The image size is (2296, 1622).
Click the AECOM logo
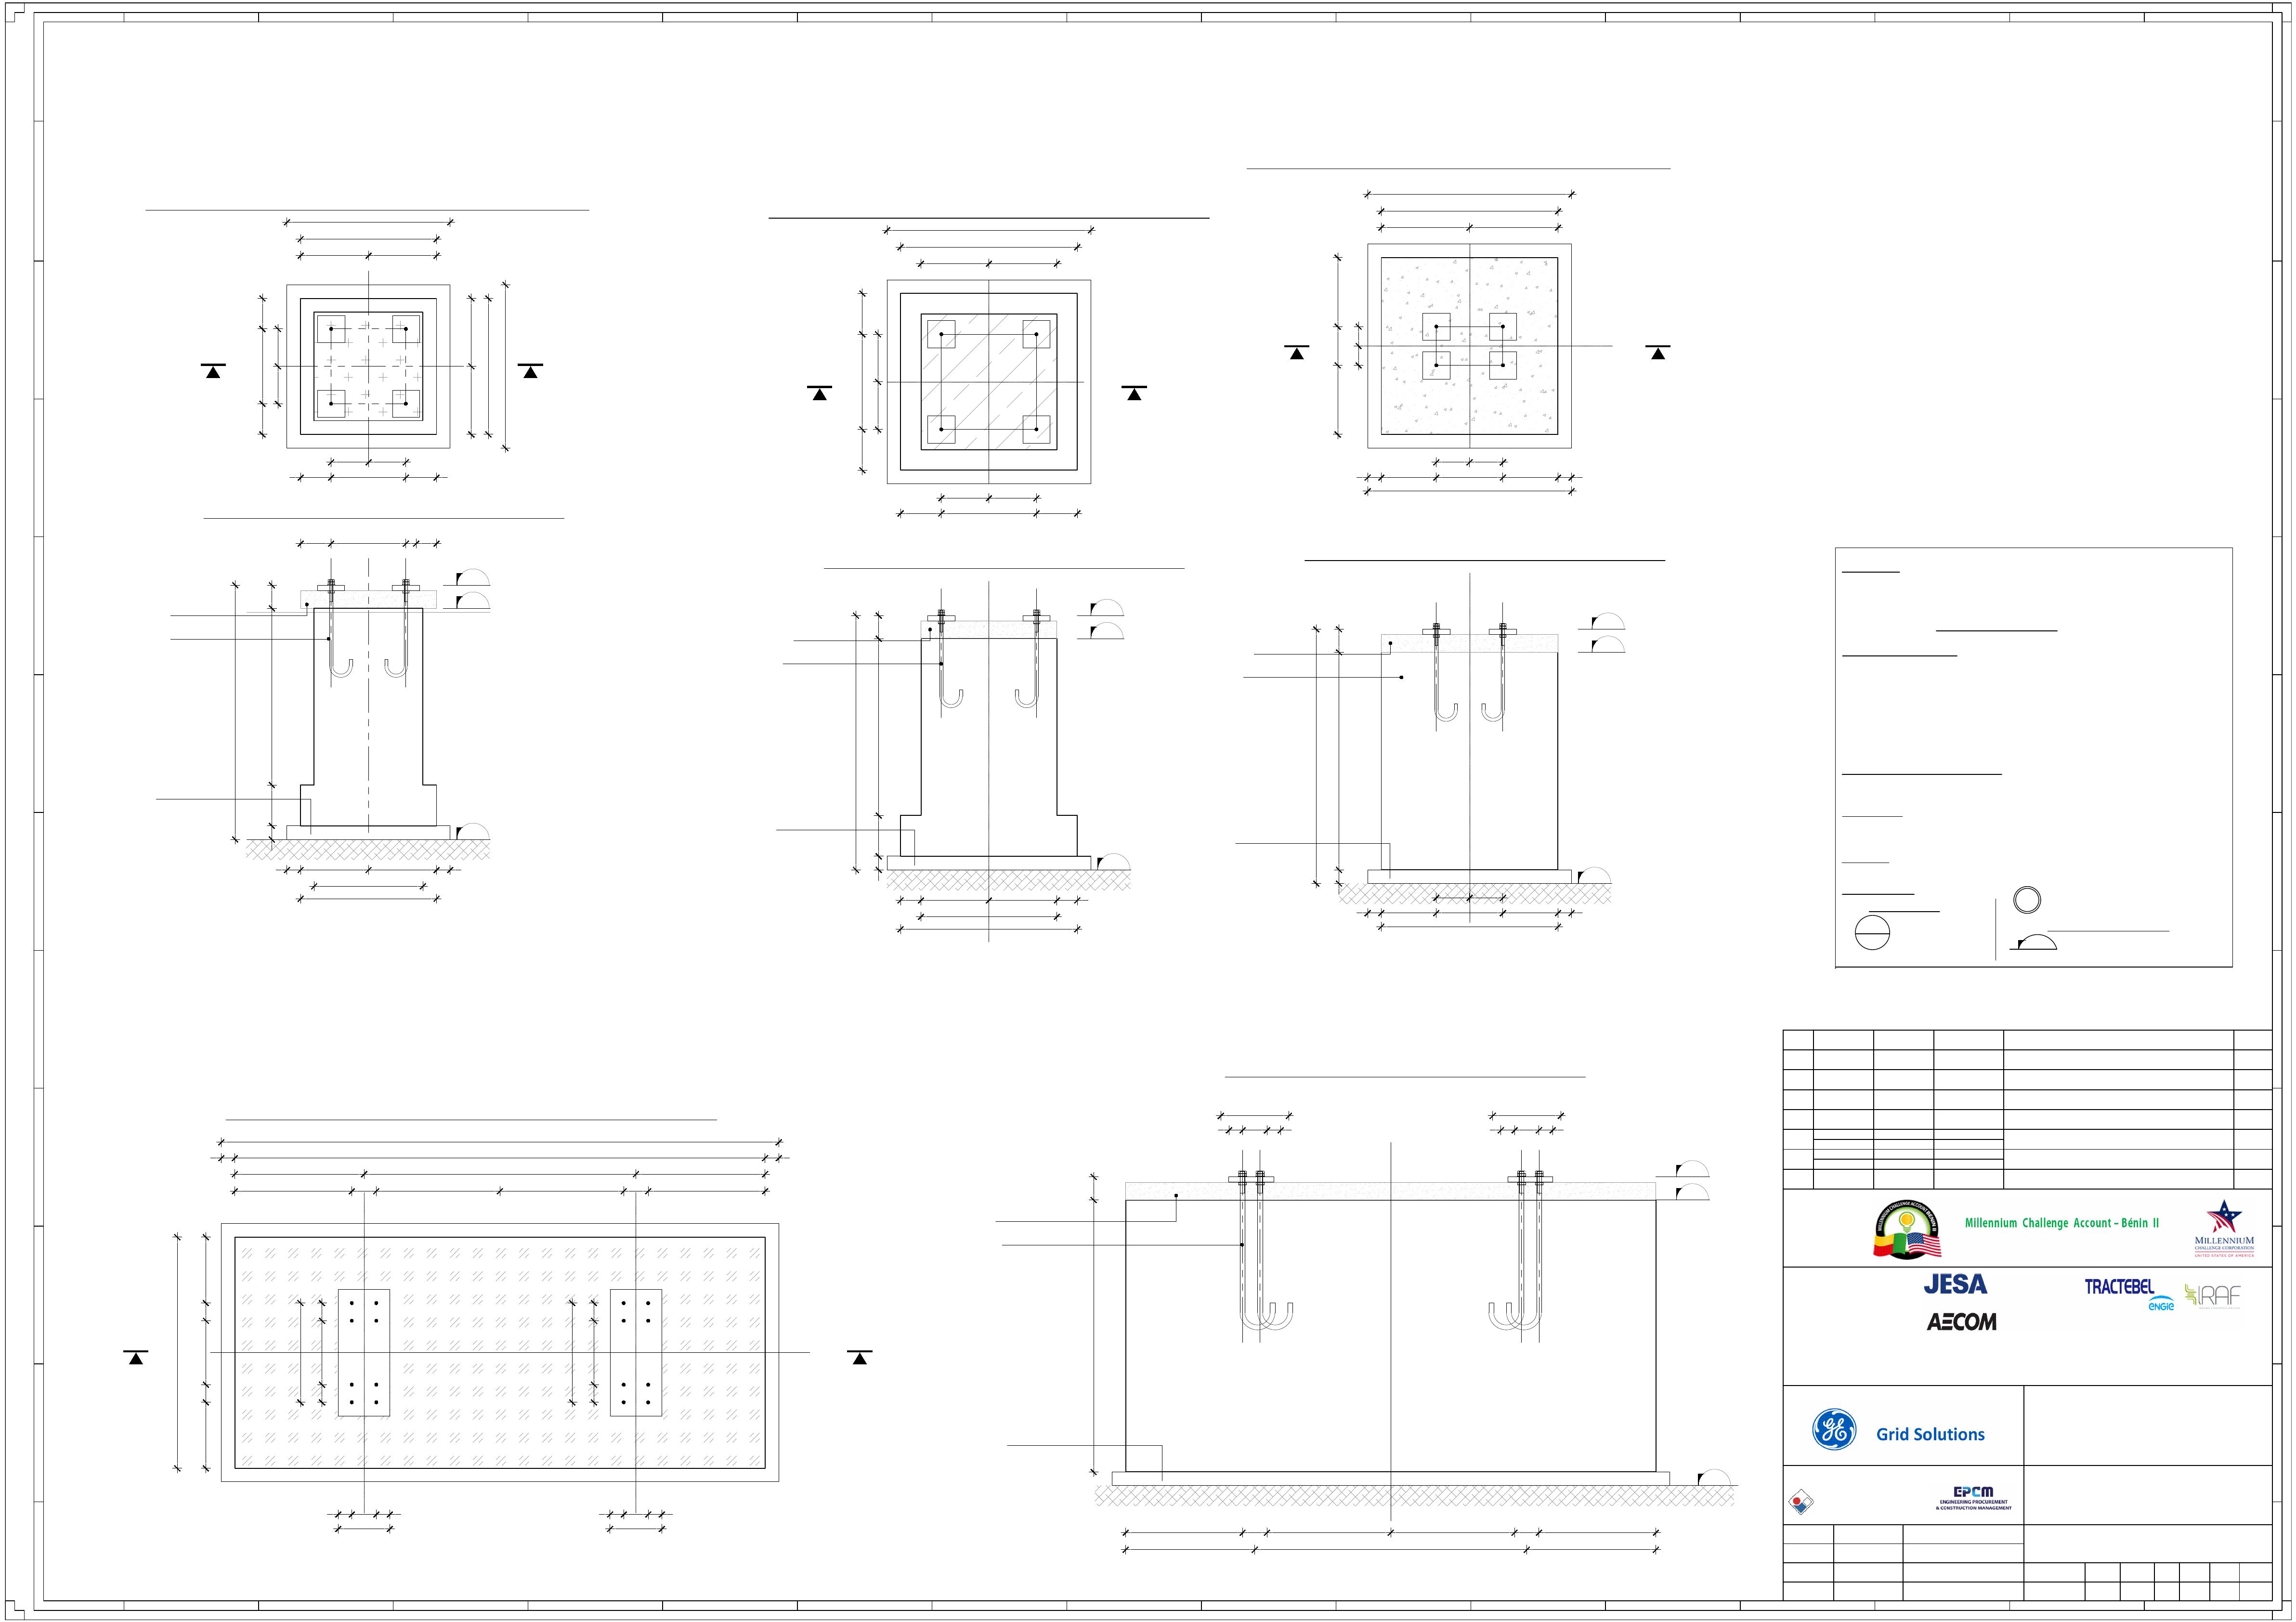coord(1961,1322)
